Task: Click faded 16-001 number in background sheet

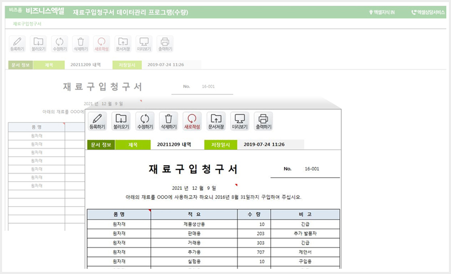Action: pos(208,86)
